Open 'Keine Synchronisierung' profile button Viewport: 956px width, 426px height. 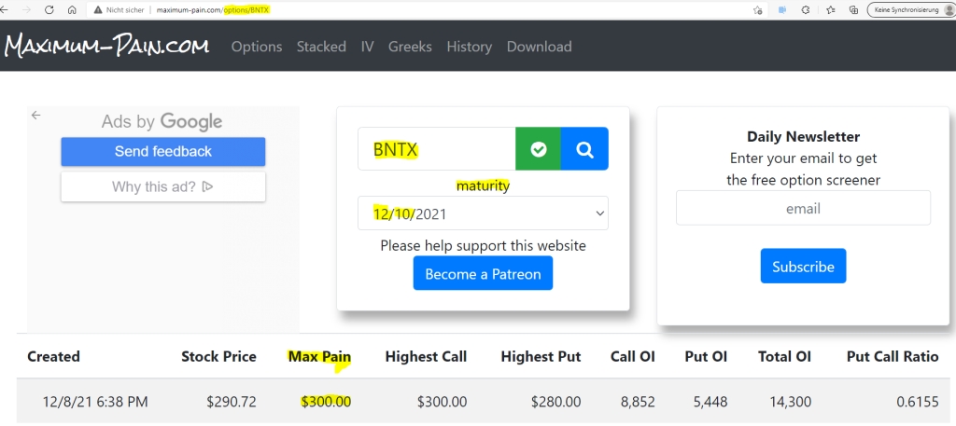click(x=911, y=9)
